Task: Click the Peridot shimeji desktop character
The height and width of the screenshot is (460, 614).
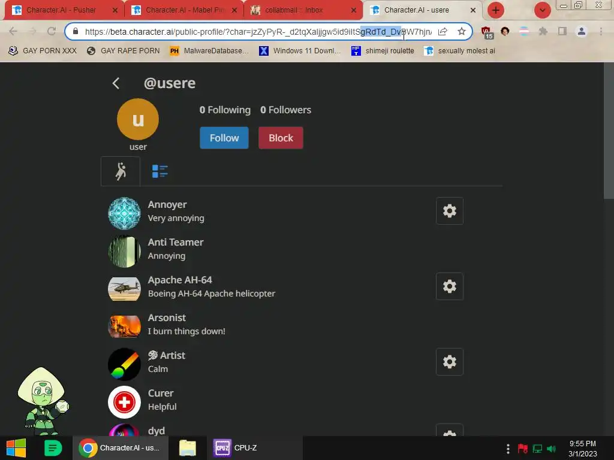Action: point(43,401)
